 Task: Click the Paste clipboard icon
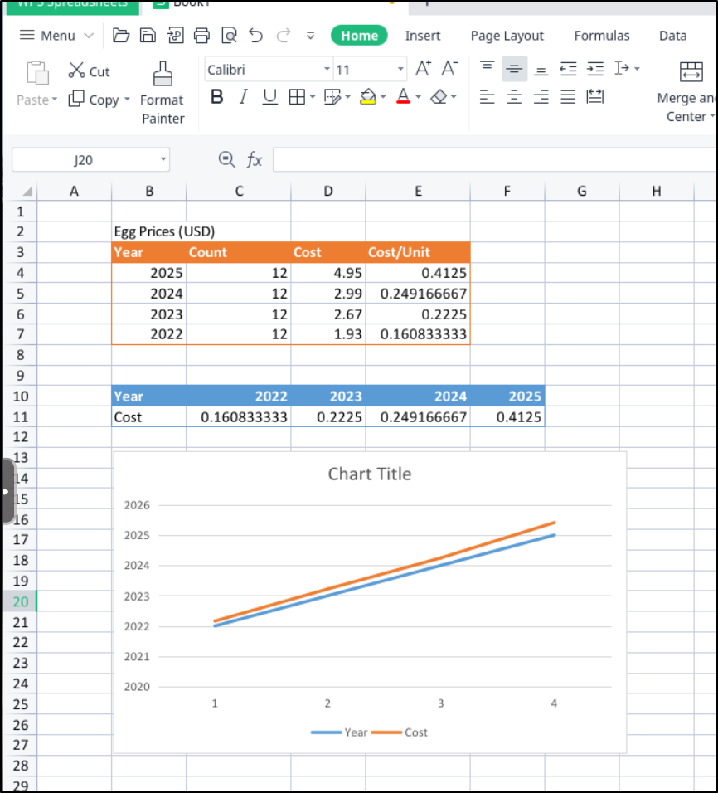[x=37, y=72]
